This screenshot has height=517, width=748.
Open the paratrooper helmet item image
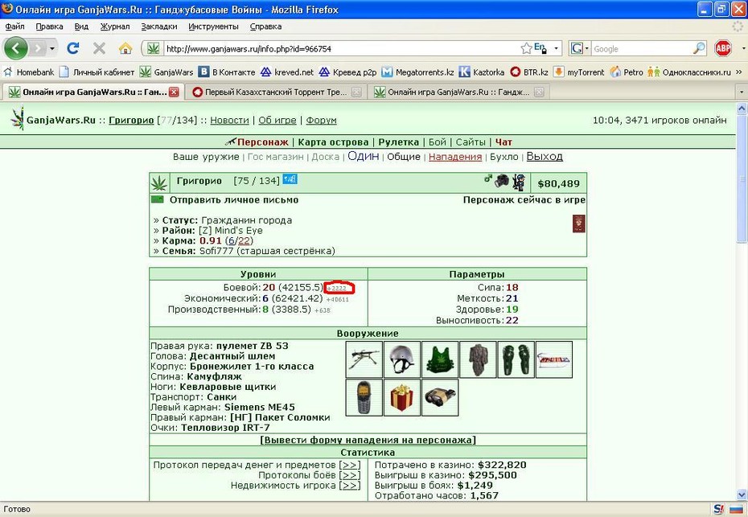(x=402, y=359)
